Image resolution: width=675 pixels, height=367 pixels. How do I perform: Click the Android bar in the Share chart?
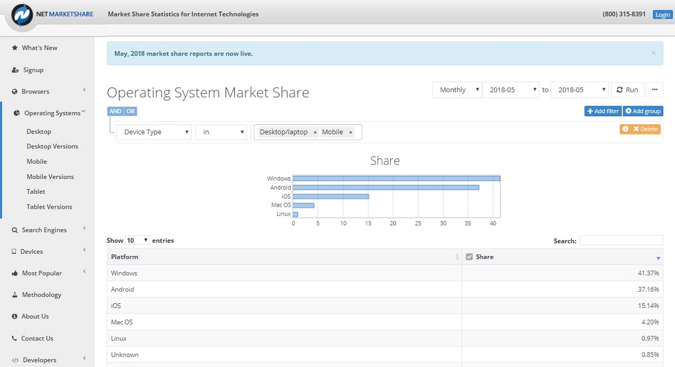pos(386,187)
